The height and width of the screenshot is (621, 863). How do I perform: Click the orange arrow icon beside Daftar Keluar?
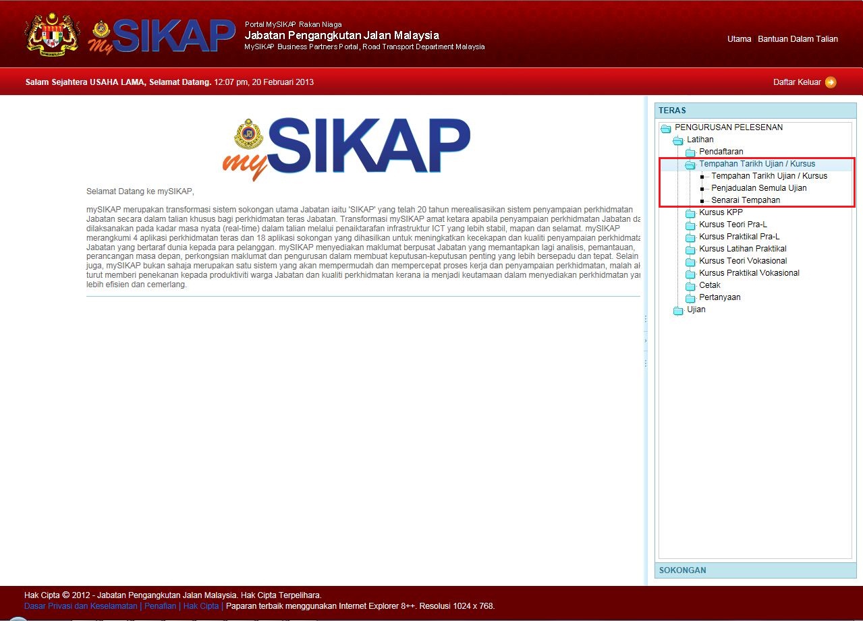point(831,82)
